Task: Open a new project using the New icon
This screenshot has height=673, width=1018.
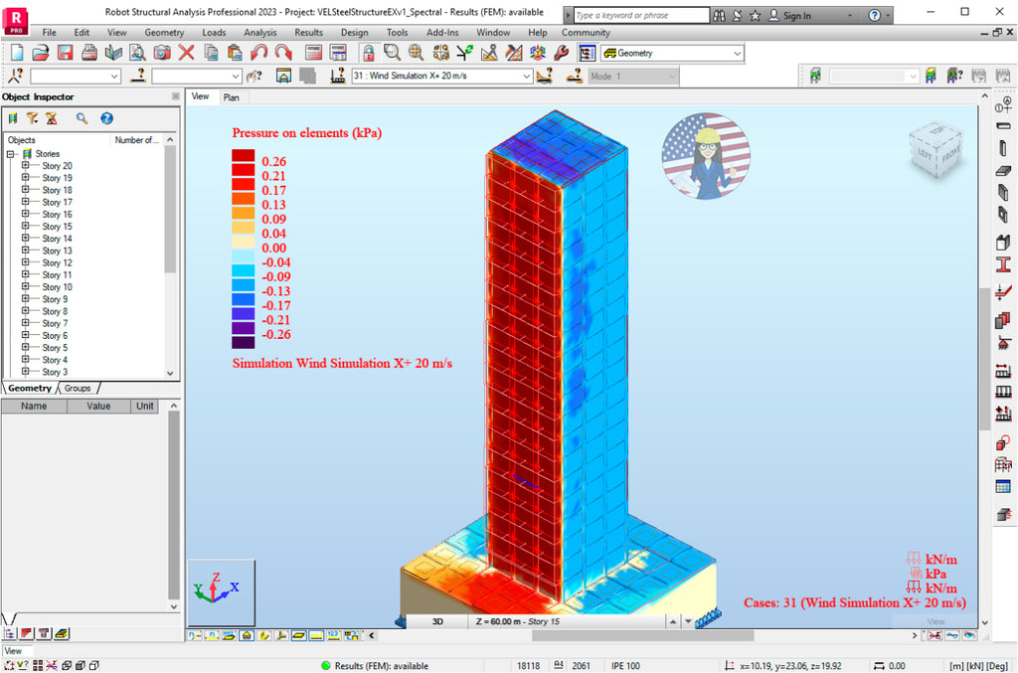Action: (15, 53)
